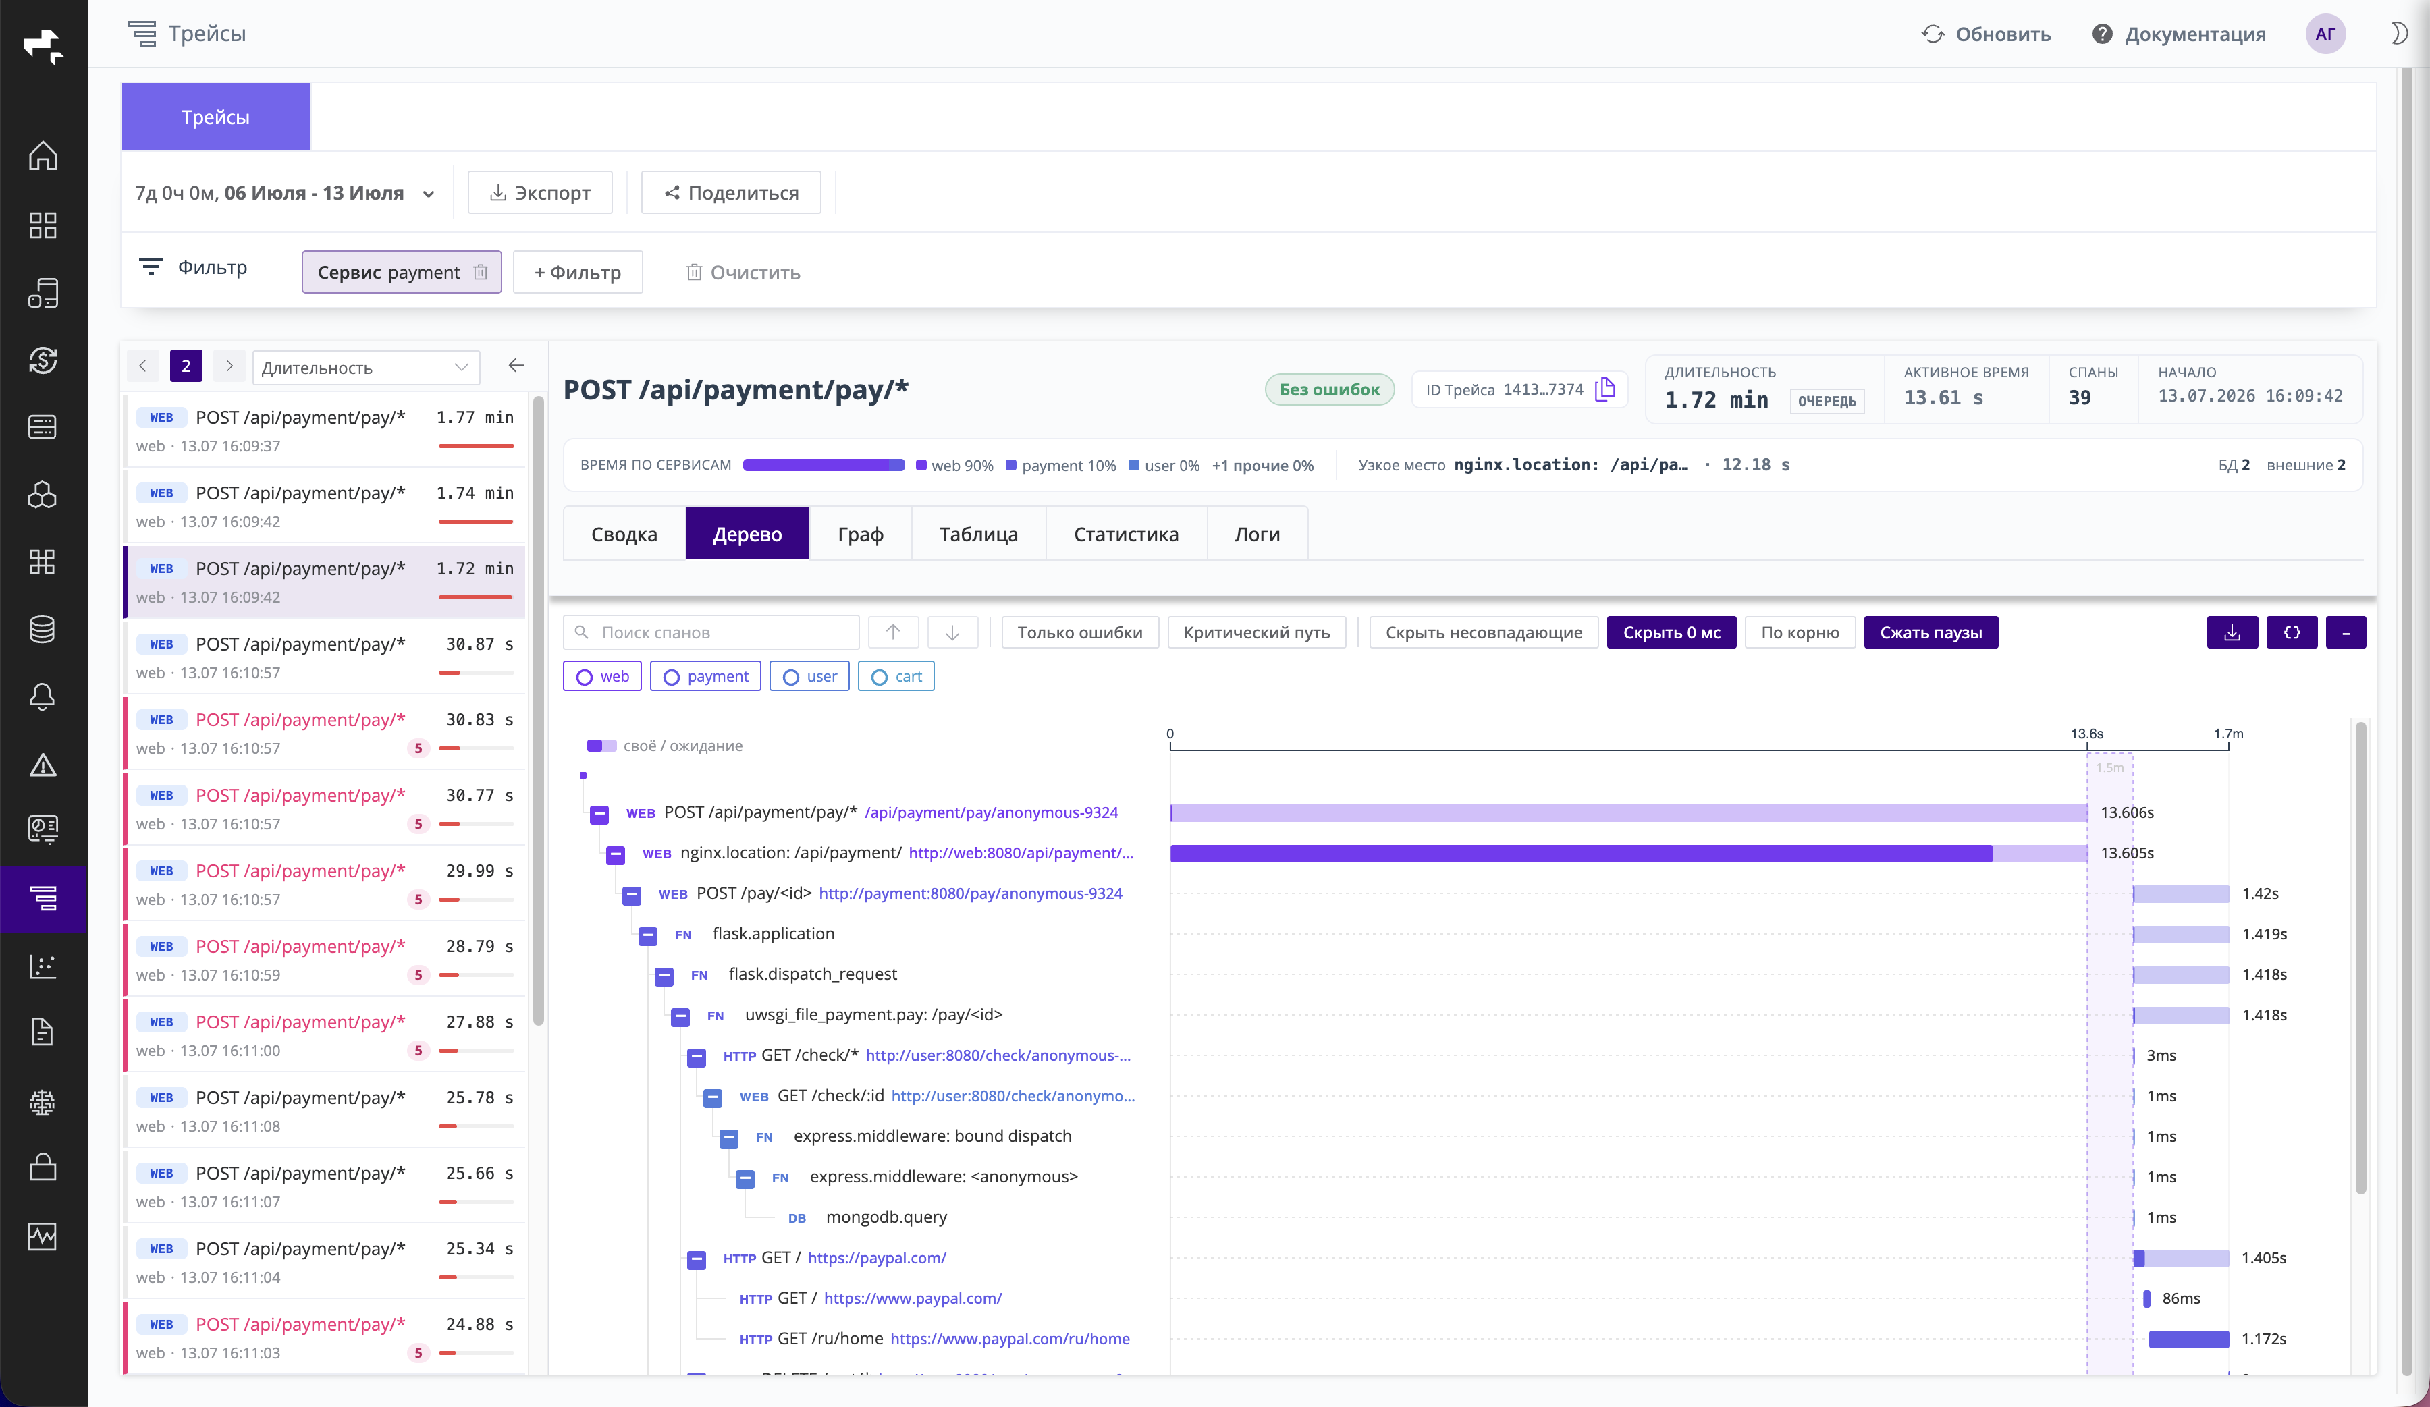The image size is (2430, 1407).
Task: Click the Экспорт button
Action: pos(540,193)
